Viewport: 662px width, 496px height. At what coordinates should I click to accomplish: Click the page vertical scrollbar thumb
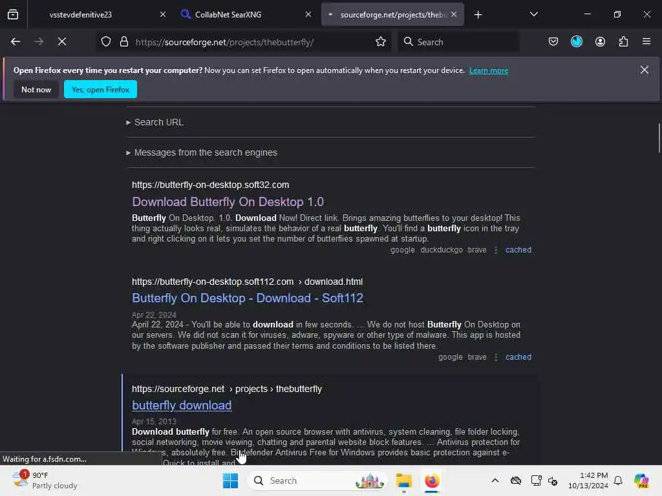click(x=659, y=138)
